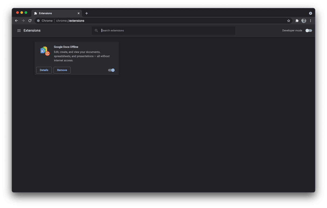Open the profile avatar menu

304,21
